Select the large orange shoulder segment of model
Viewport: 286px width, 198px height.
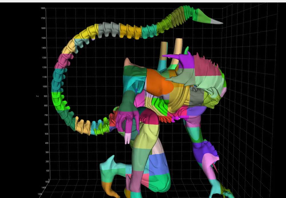158,83
